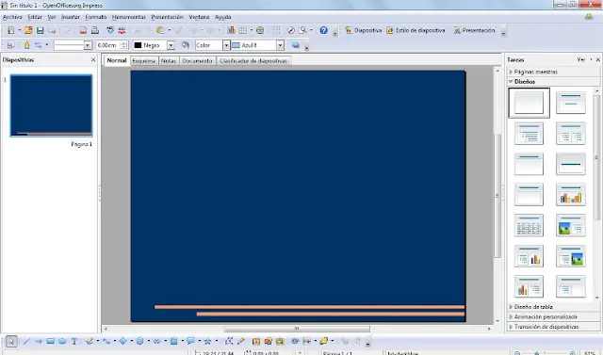This screenshot has height=355, width=603.
Task: Switch to Clasificador de diapositivas tab
Action: pos(253,61)
